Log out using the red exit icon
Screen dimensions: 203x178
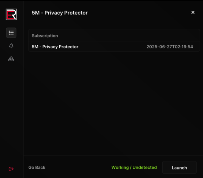point(11,169)
